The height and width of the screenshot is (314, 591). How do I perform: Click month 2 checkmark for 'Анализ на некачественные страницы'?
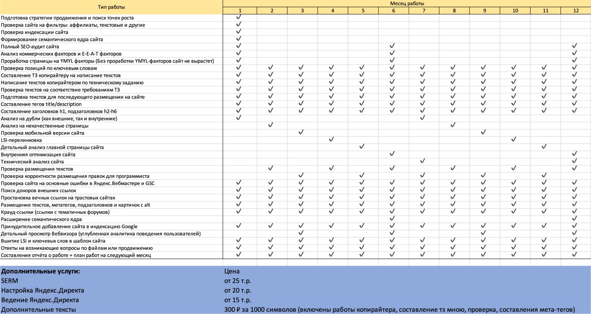(x=270, y=125)
